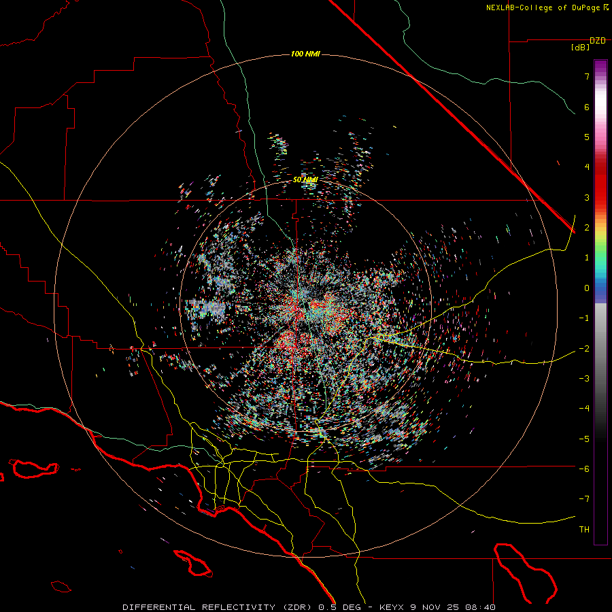Click the [dB] units label

pyautogui.click(x=581, y=48)
